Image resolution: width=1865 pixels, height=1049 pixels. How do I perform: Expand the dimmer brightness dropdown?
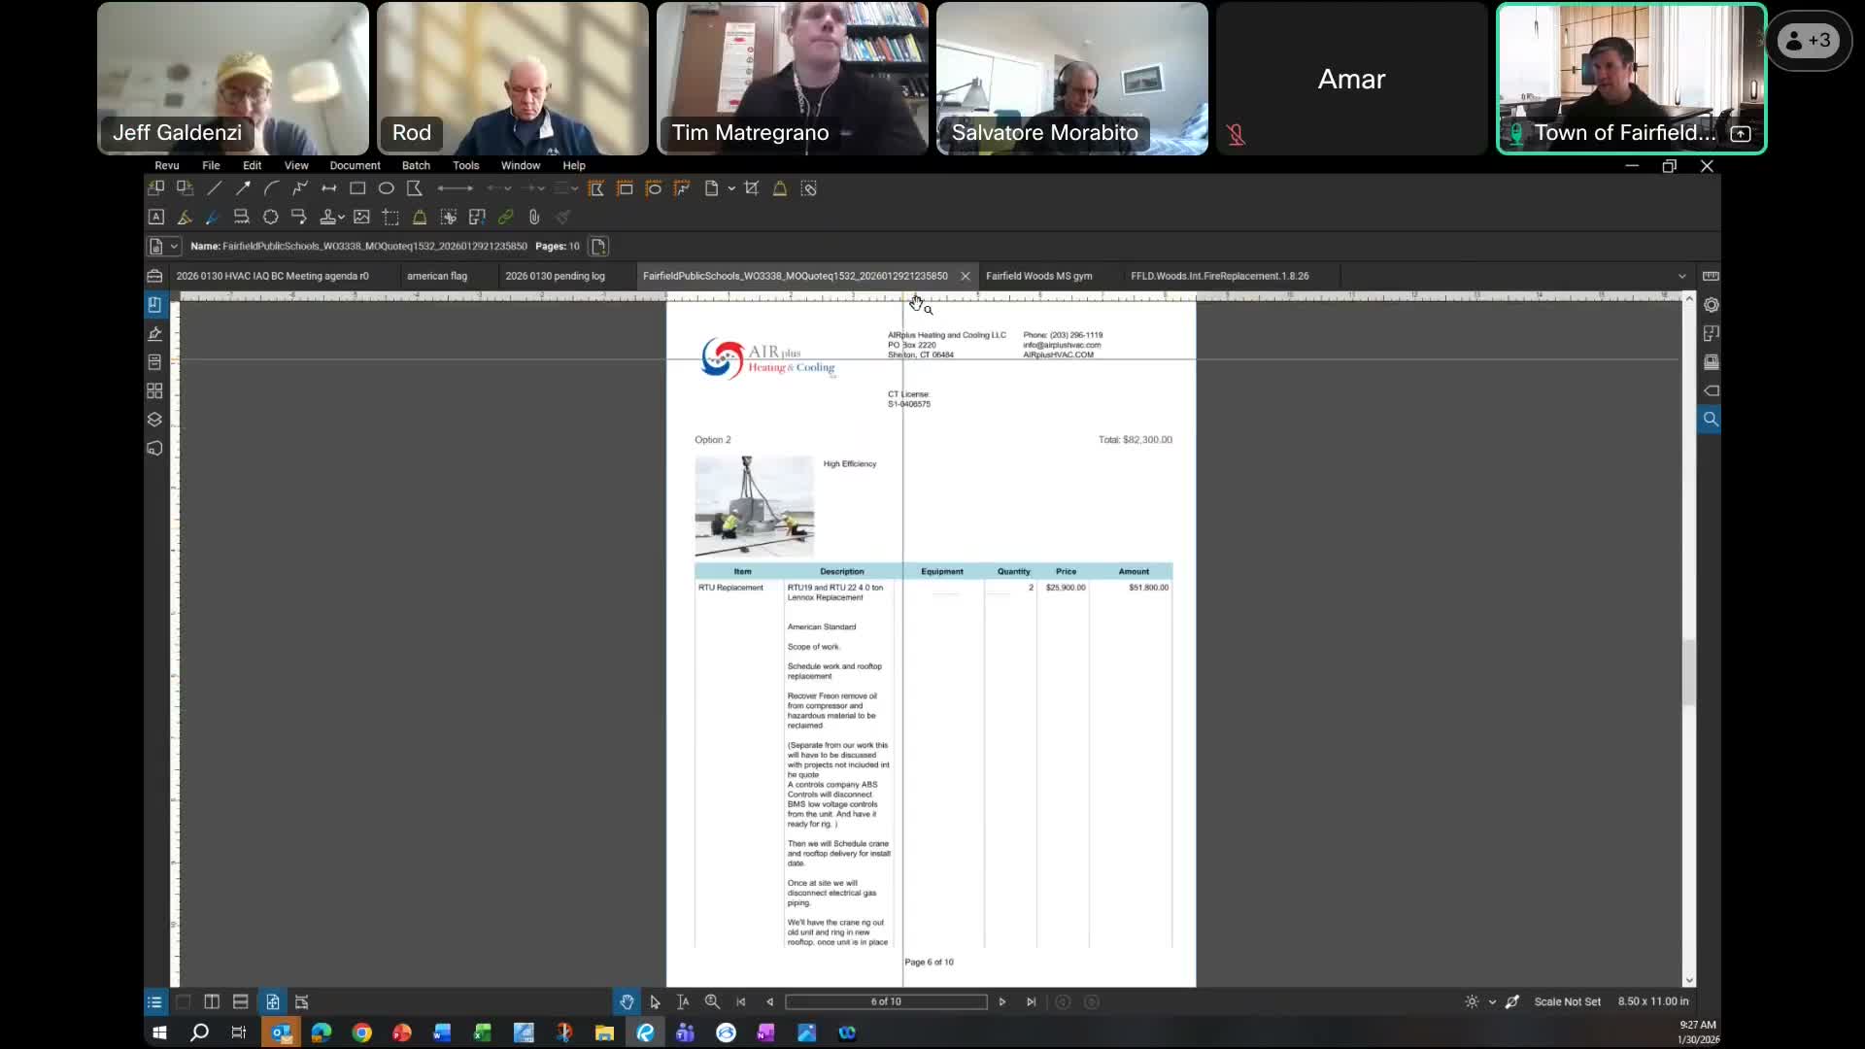1492,1001
